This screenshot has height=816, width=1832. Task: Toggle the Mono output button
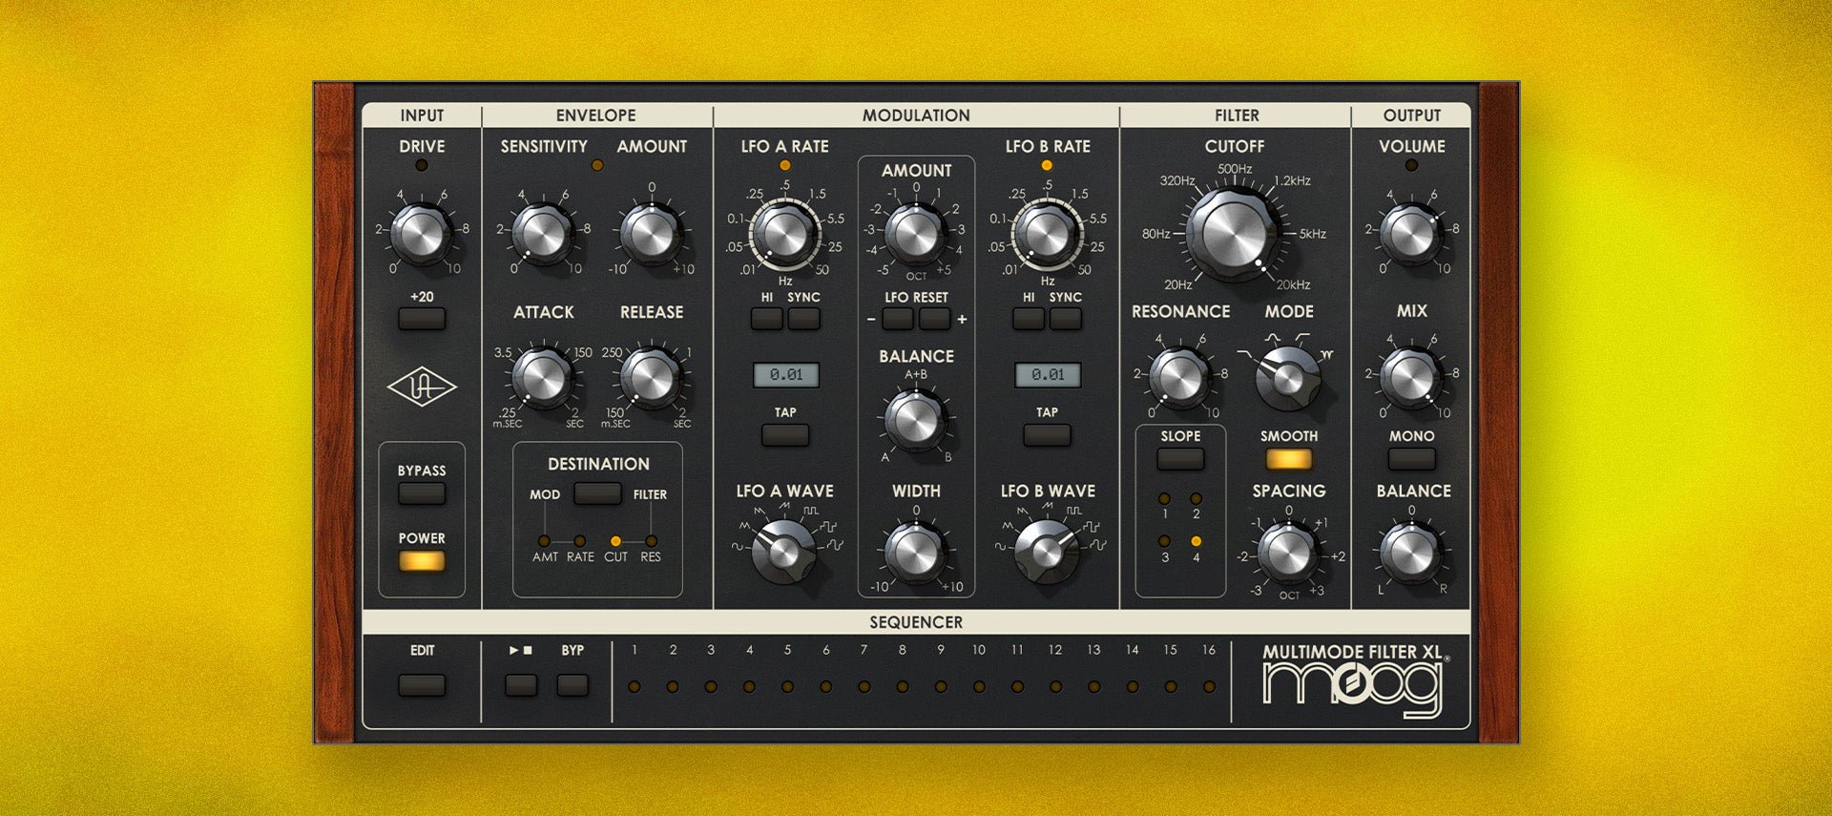(1411, 459)
